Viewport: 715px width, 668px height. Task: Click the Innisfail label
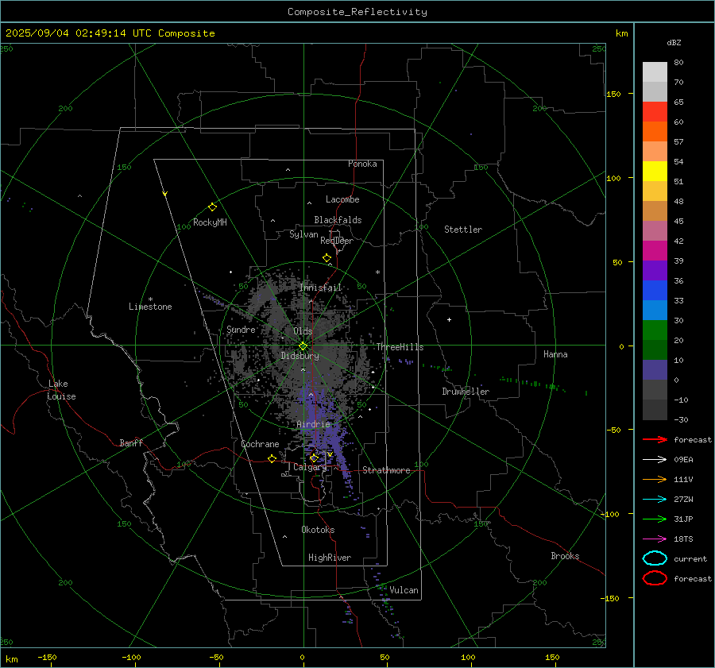point(320,288)
